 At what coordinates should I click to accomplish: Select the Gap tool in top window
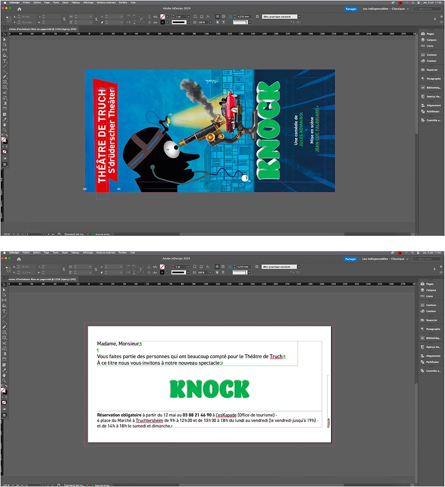(x=4, y=50)
